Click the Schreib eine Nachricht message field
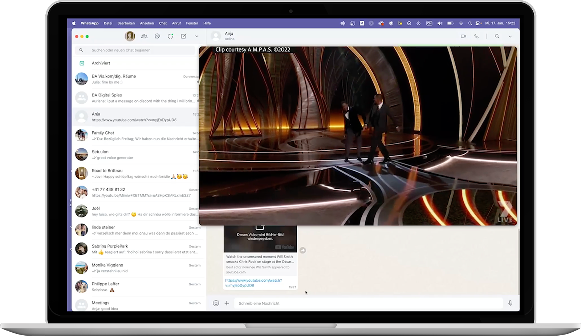 [369, 303]
